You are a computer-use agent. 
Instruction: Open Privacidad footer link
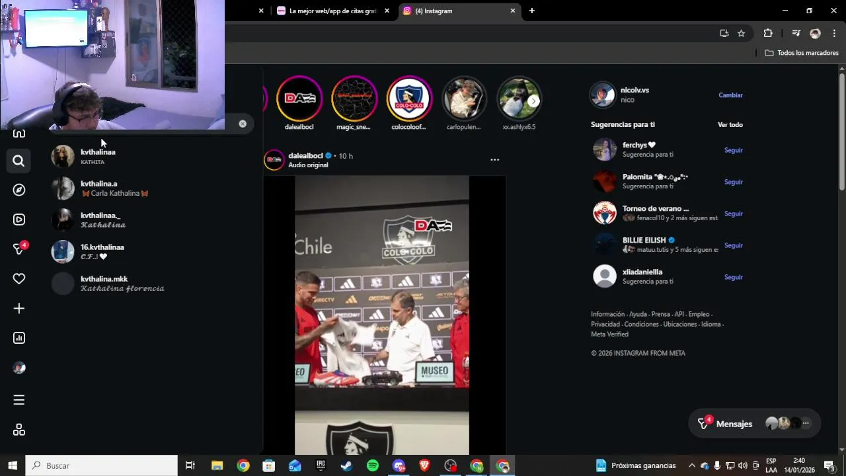tap(605, 325)
